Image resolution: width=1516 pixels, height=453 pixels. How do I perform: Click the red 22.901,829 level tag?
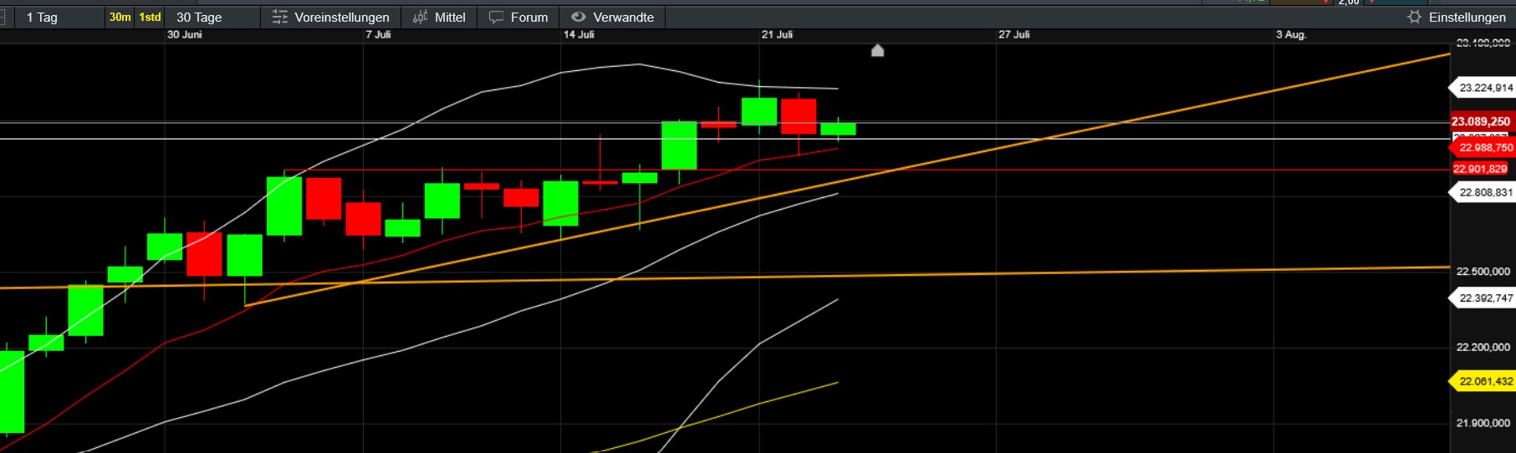(1480, 169)
